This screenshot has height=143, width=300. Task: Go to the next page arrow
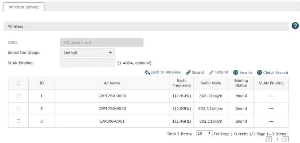pyautogui.click(x=285, y=139)
